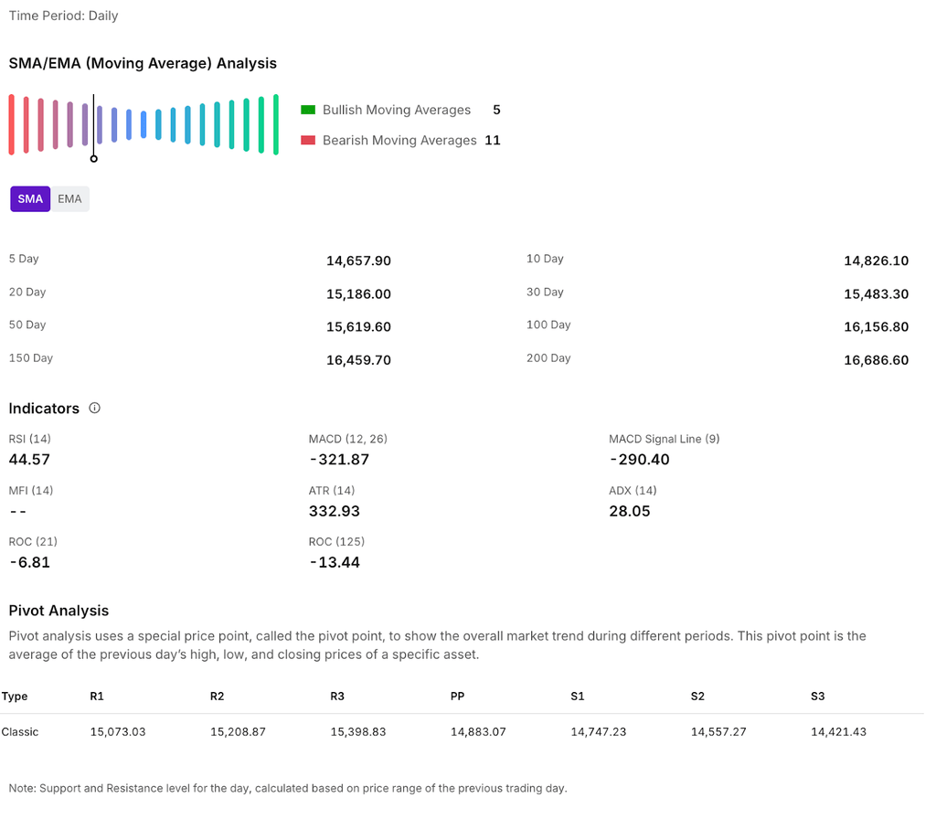Click the PP pivot point value 14,883.07

pos(478,732)
